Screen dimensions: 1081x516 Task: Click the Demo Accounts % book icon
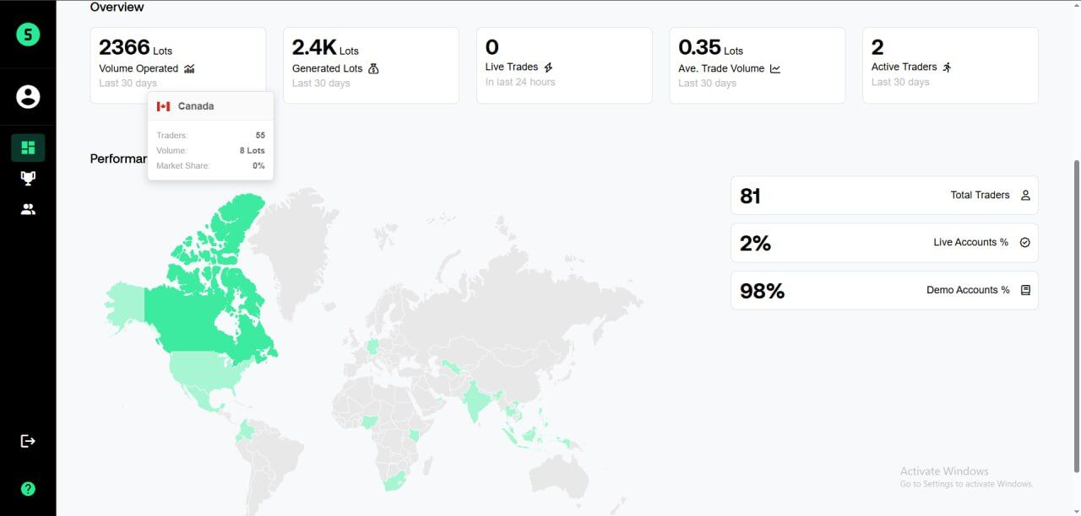tap(1025, 290)
